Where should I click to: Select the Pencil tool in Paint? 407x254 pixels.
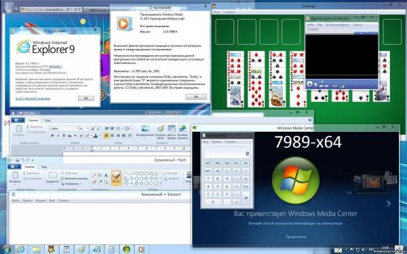click(94, 175)
